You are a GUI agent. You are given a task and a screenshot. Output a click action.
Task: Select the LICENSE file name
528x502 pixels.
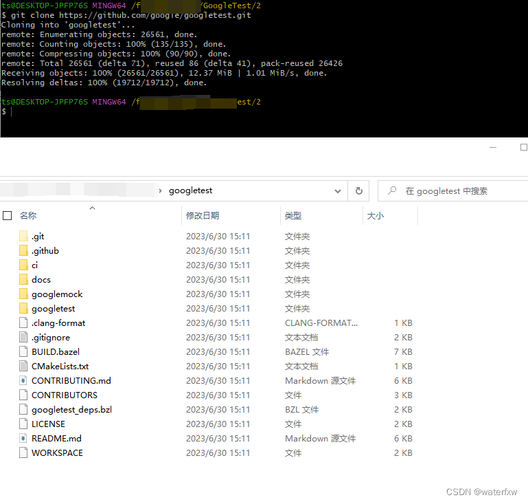[48, 424]
